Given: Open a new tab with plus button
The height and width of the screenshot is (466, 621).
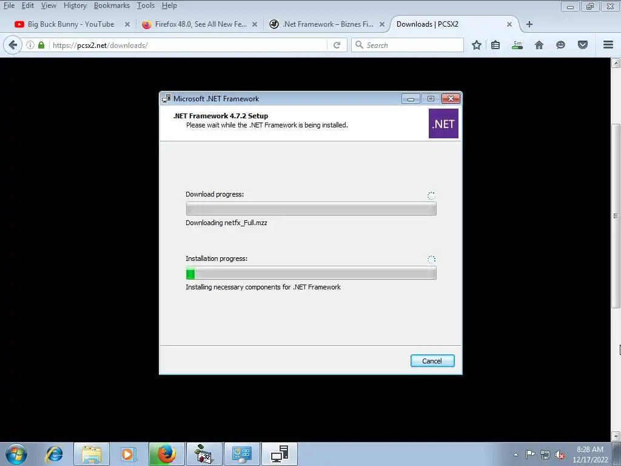Looking at the screenshot, I should (x=529, y=24).
